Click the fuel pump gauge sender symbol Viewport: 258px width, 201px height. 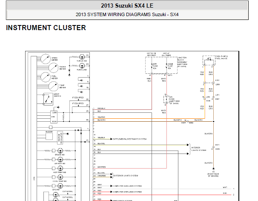(x=209, y=61)
